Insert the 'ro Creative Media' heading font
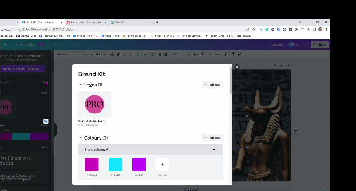356x191 pixels. (24, 160)
